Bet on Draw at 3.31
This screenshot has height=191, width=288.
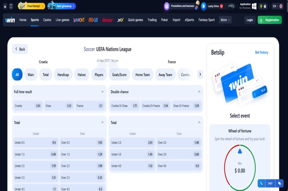[59, 106]
